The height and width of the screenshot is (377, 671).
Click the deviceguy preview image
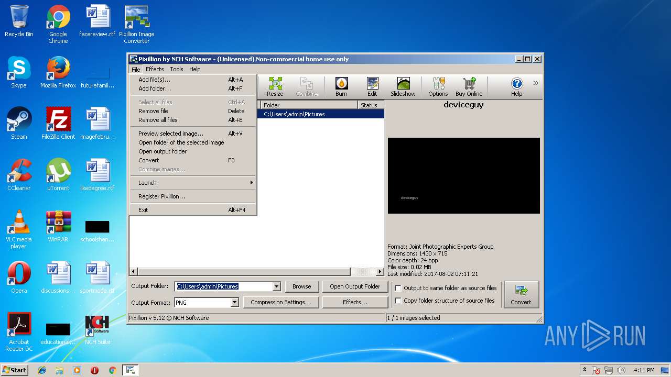click(x=464, y=175)
